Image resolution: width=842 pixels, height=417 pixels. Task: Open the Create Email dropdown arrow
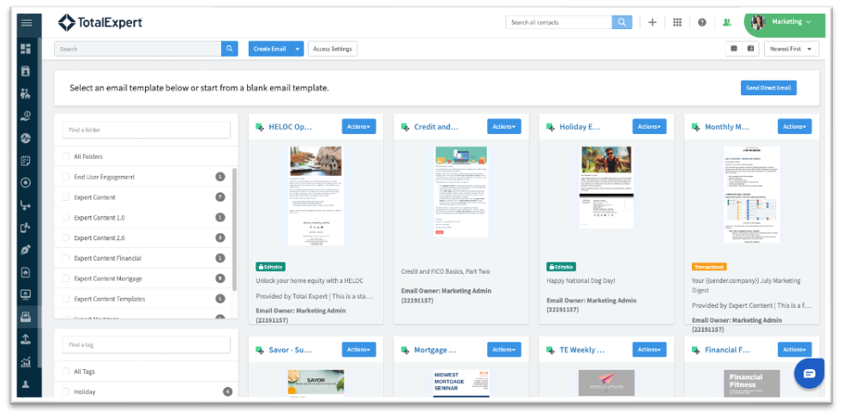(x=298, y=49)
